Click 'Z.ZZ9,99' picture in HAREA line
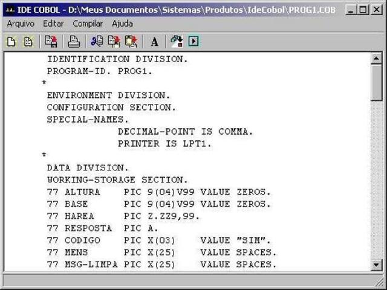The width and height of the screenshot is (387, 290). pyautogui.click(x=171, y=216)
